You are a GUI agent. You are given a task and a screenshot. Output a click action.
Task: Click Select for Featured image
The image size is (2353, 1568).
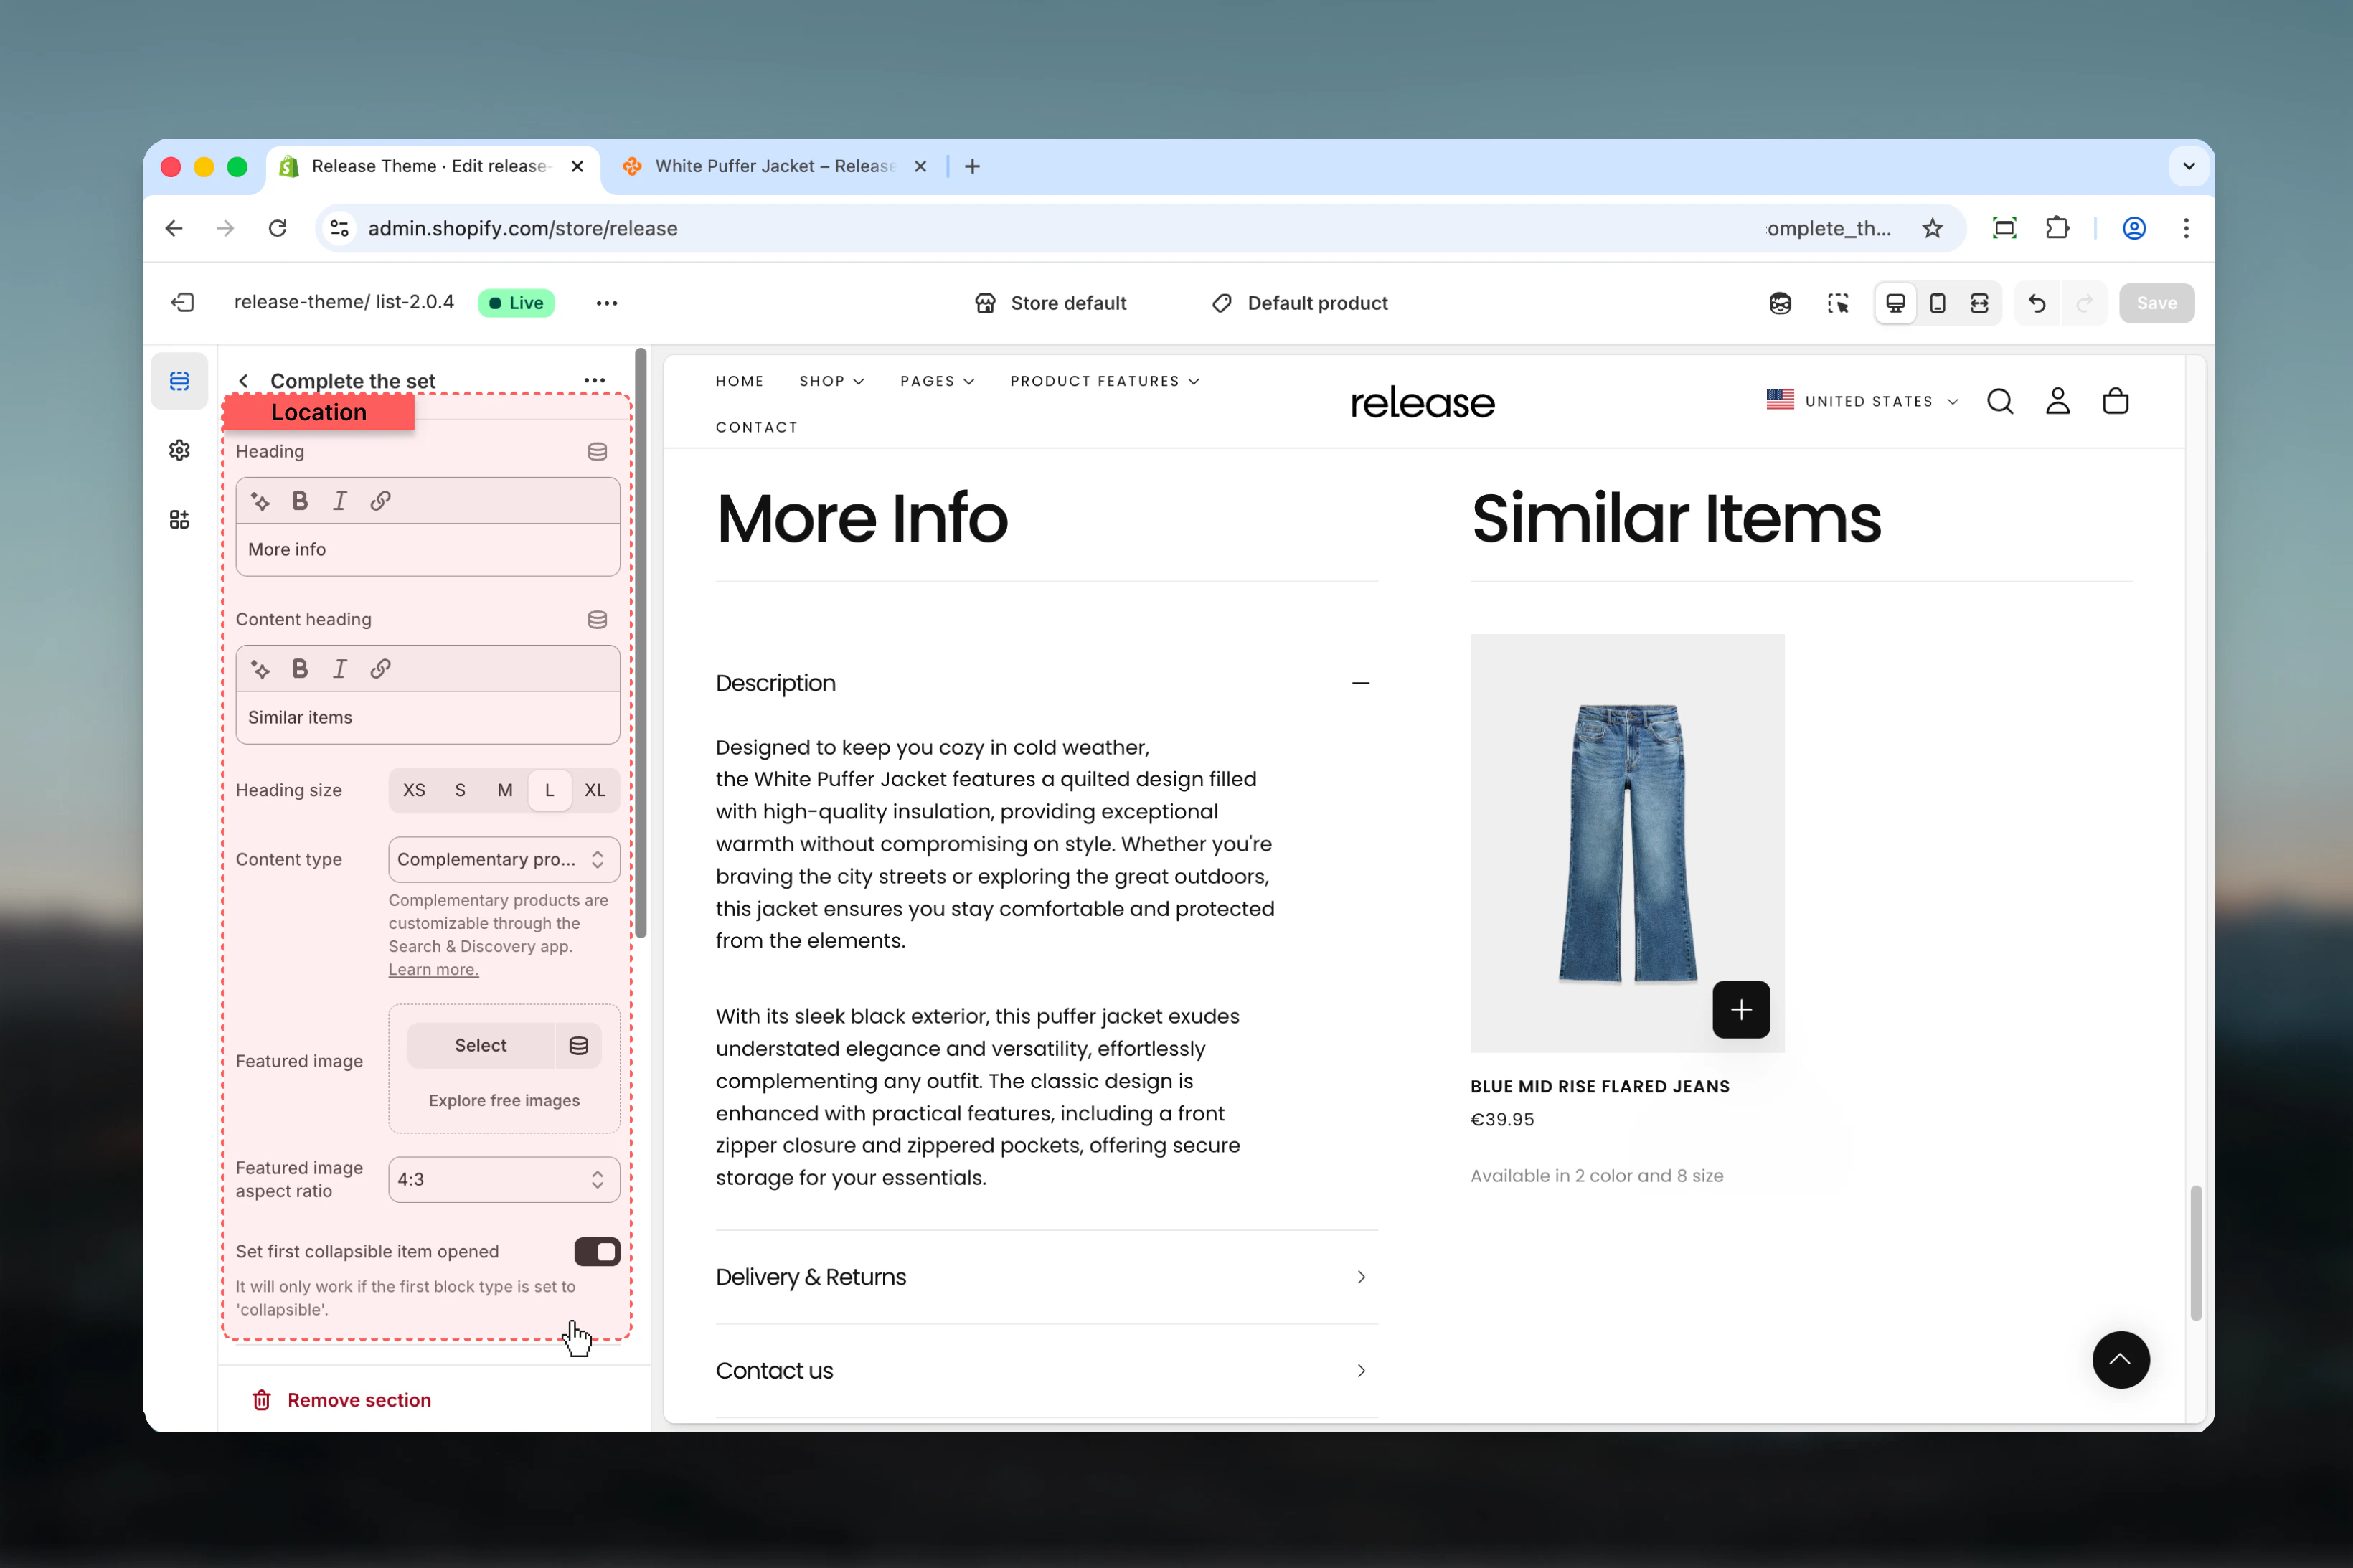481,1046
